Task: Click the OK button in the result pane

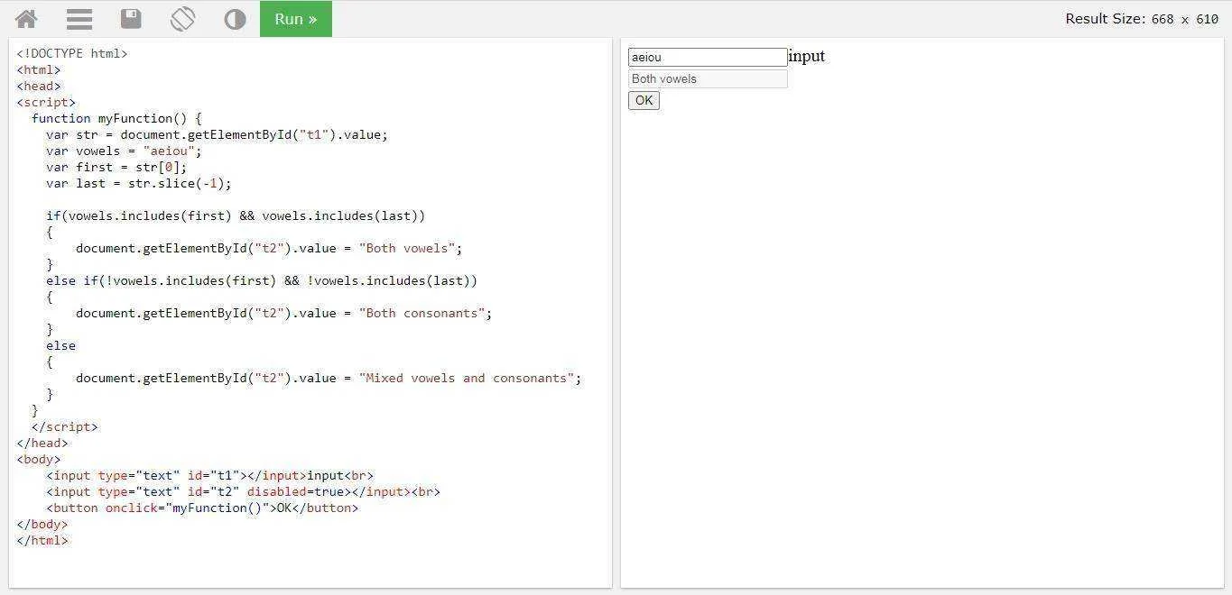Action: coord(644,100)
